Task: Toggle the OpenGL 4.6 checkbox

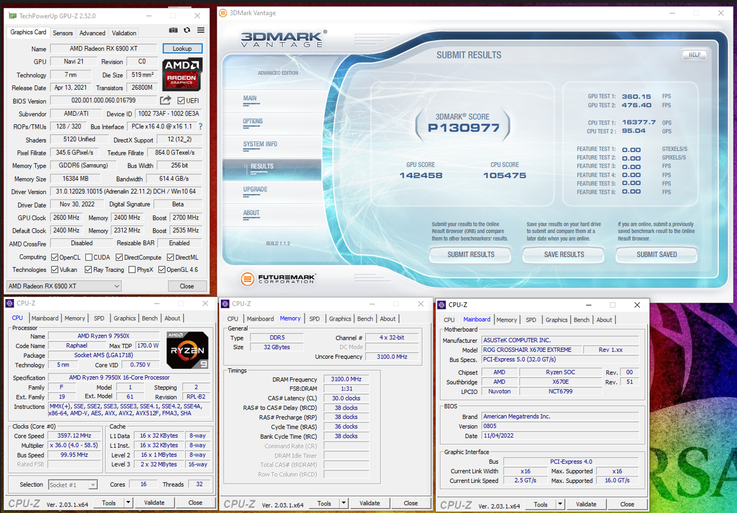Action: (x=162, y=270)
